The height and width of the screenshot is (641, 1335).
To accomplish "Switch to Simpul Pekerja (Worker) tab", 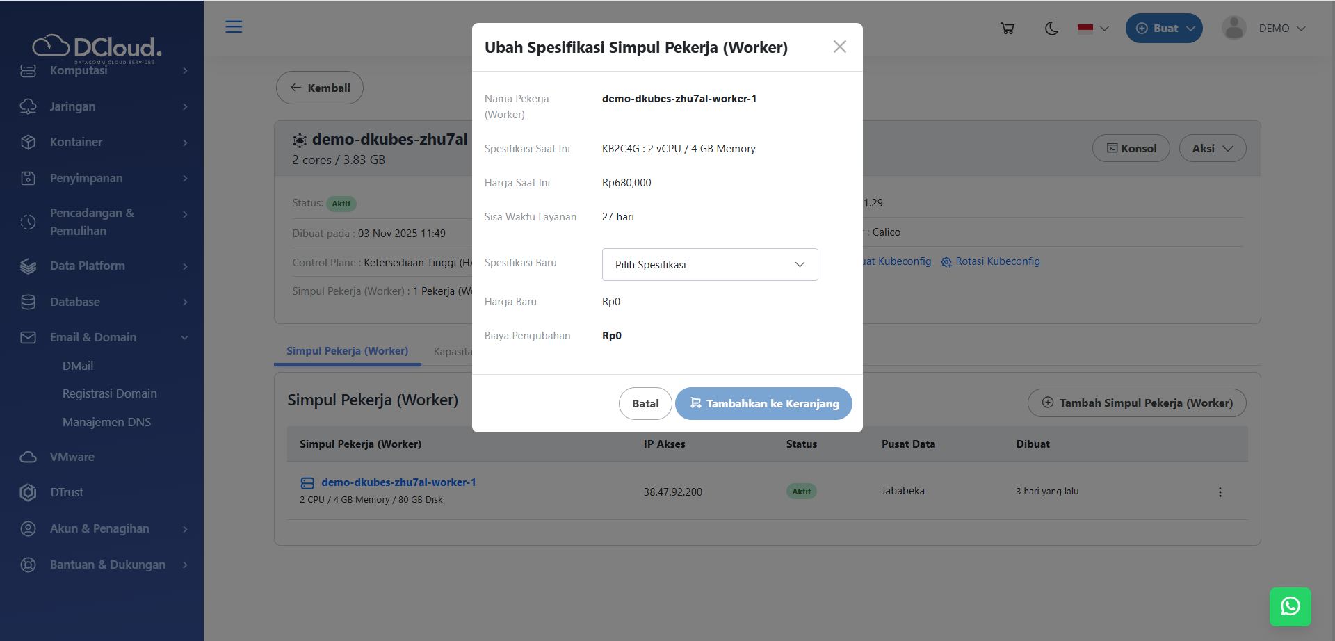I will coord(347,351).
